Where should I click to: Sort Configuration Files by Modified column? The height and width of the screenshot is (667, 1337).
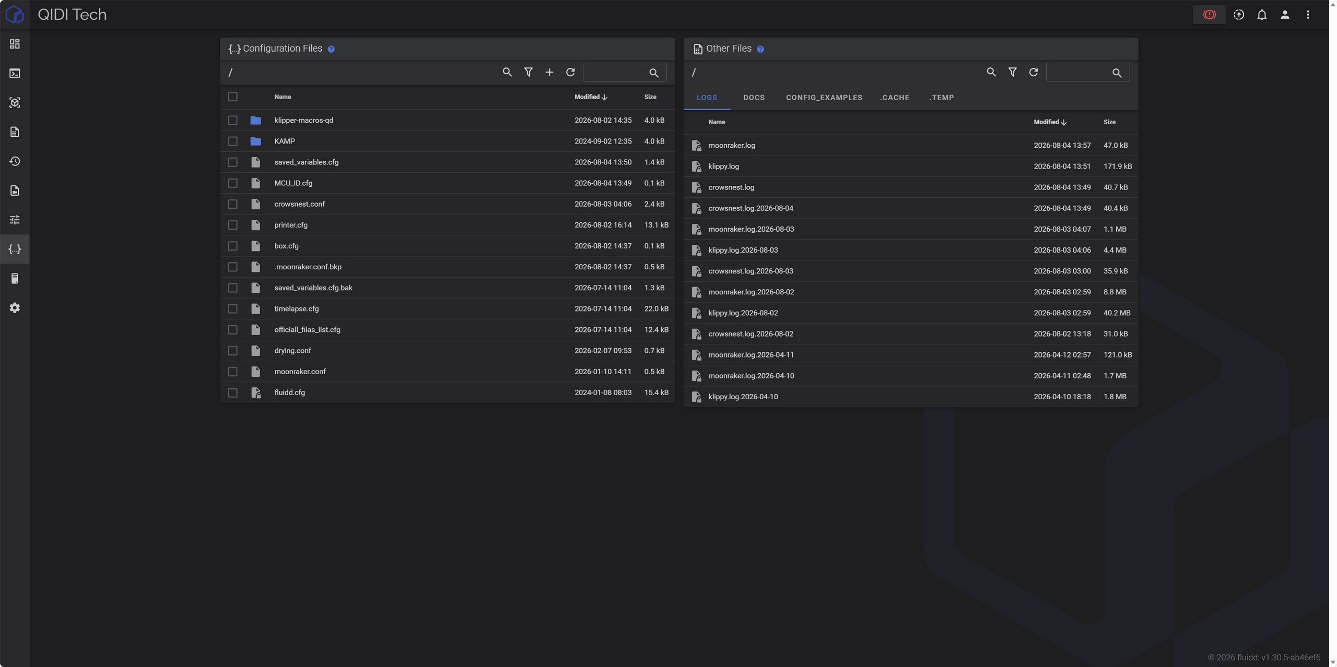pos(591,97)
